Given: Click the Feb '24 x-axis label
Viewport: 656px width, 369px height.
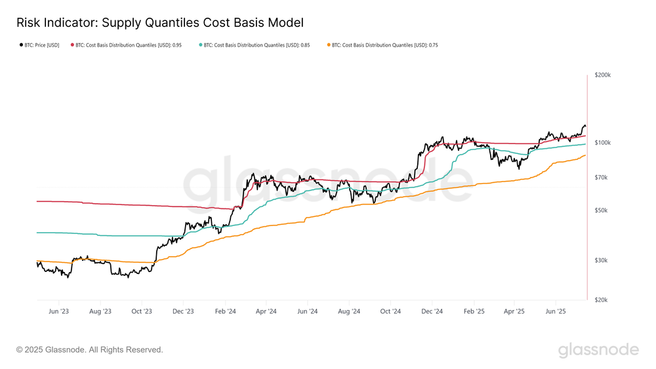Looking at the screenshot, I should coord(226,311).
